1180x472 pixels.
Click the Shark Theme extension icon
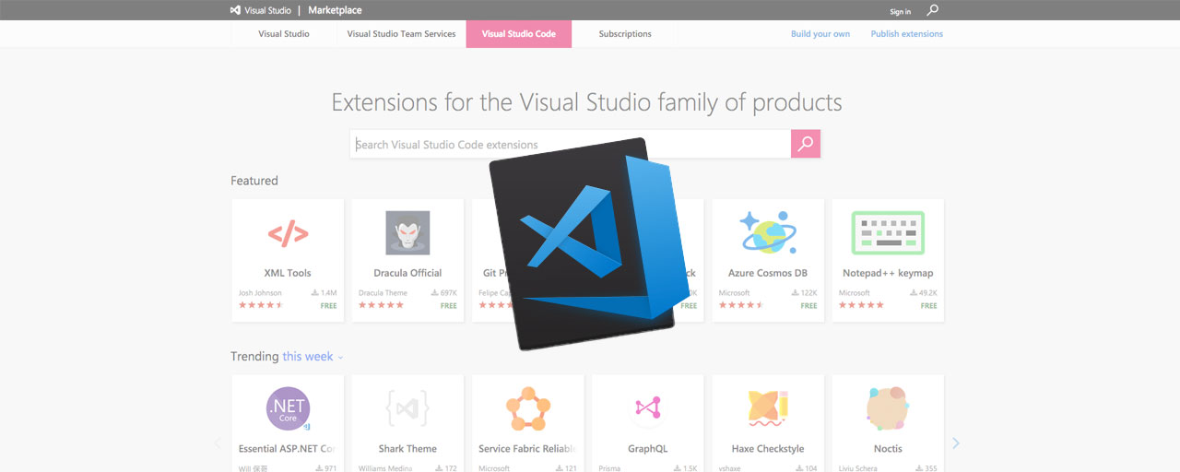click(407, 408)
